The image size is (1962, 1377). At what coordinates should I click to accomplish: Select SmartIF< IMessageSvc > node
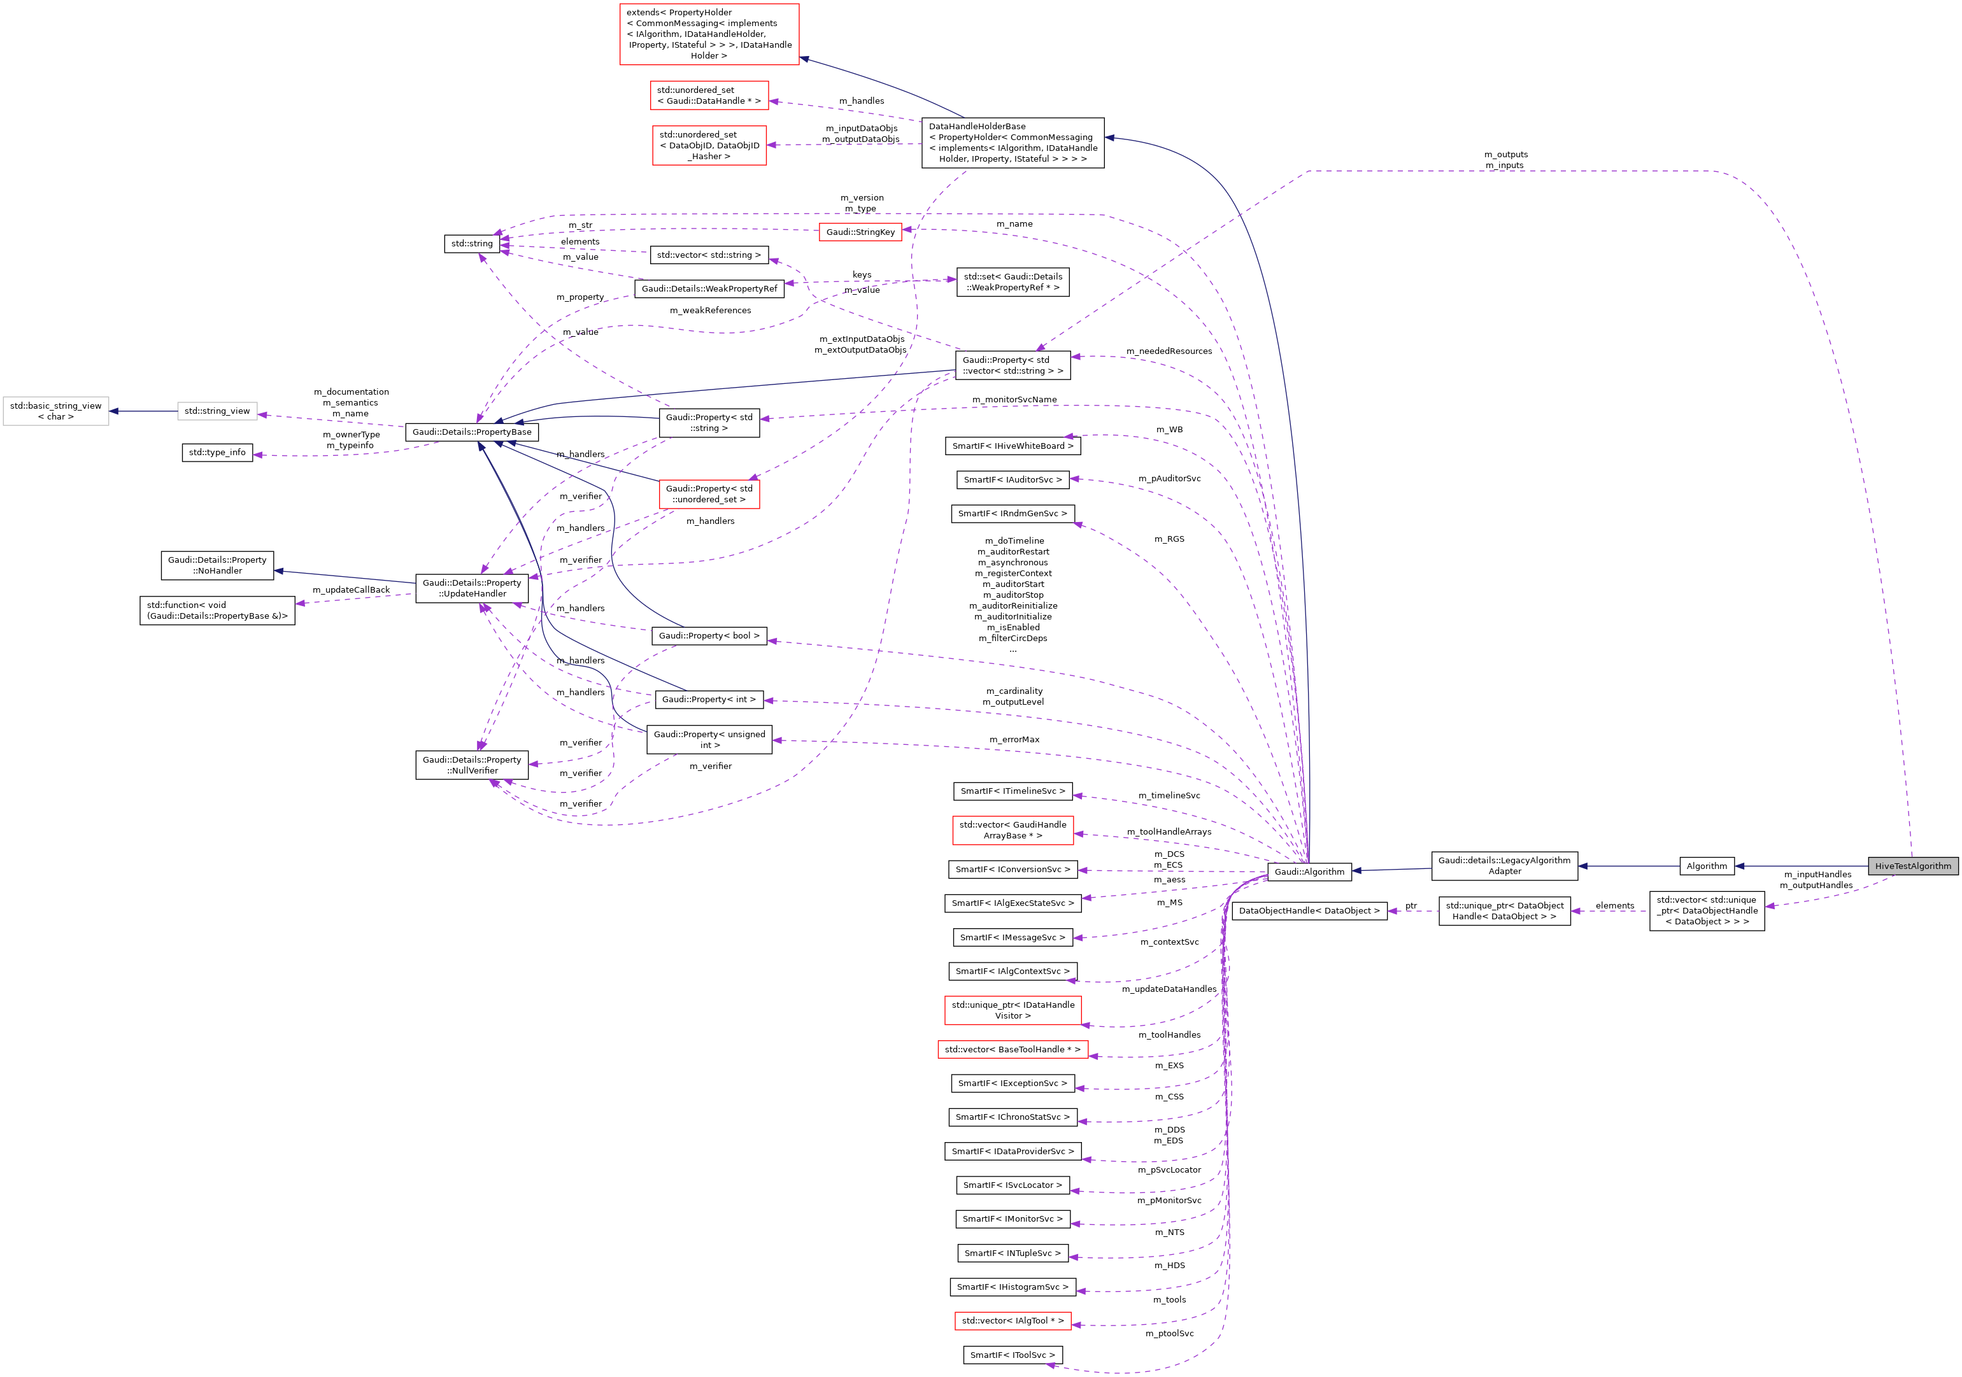1013,937
